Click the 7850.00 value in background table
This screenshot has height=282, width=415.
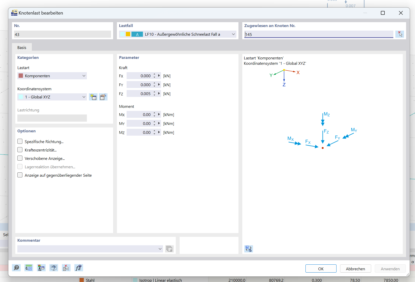[391, 280]
